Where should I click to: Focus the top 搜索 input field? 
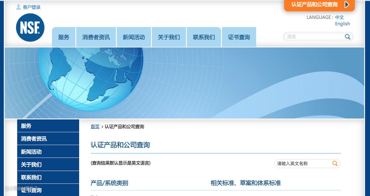(313, 37)
